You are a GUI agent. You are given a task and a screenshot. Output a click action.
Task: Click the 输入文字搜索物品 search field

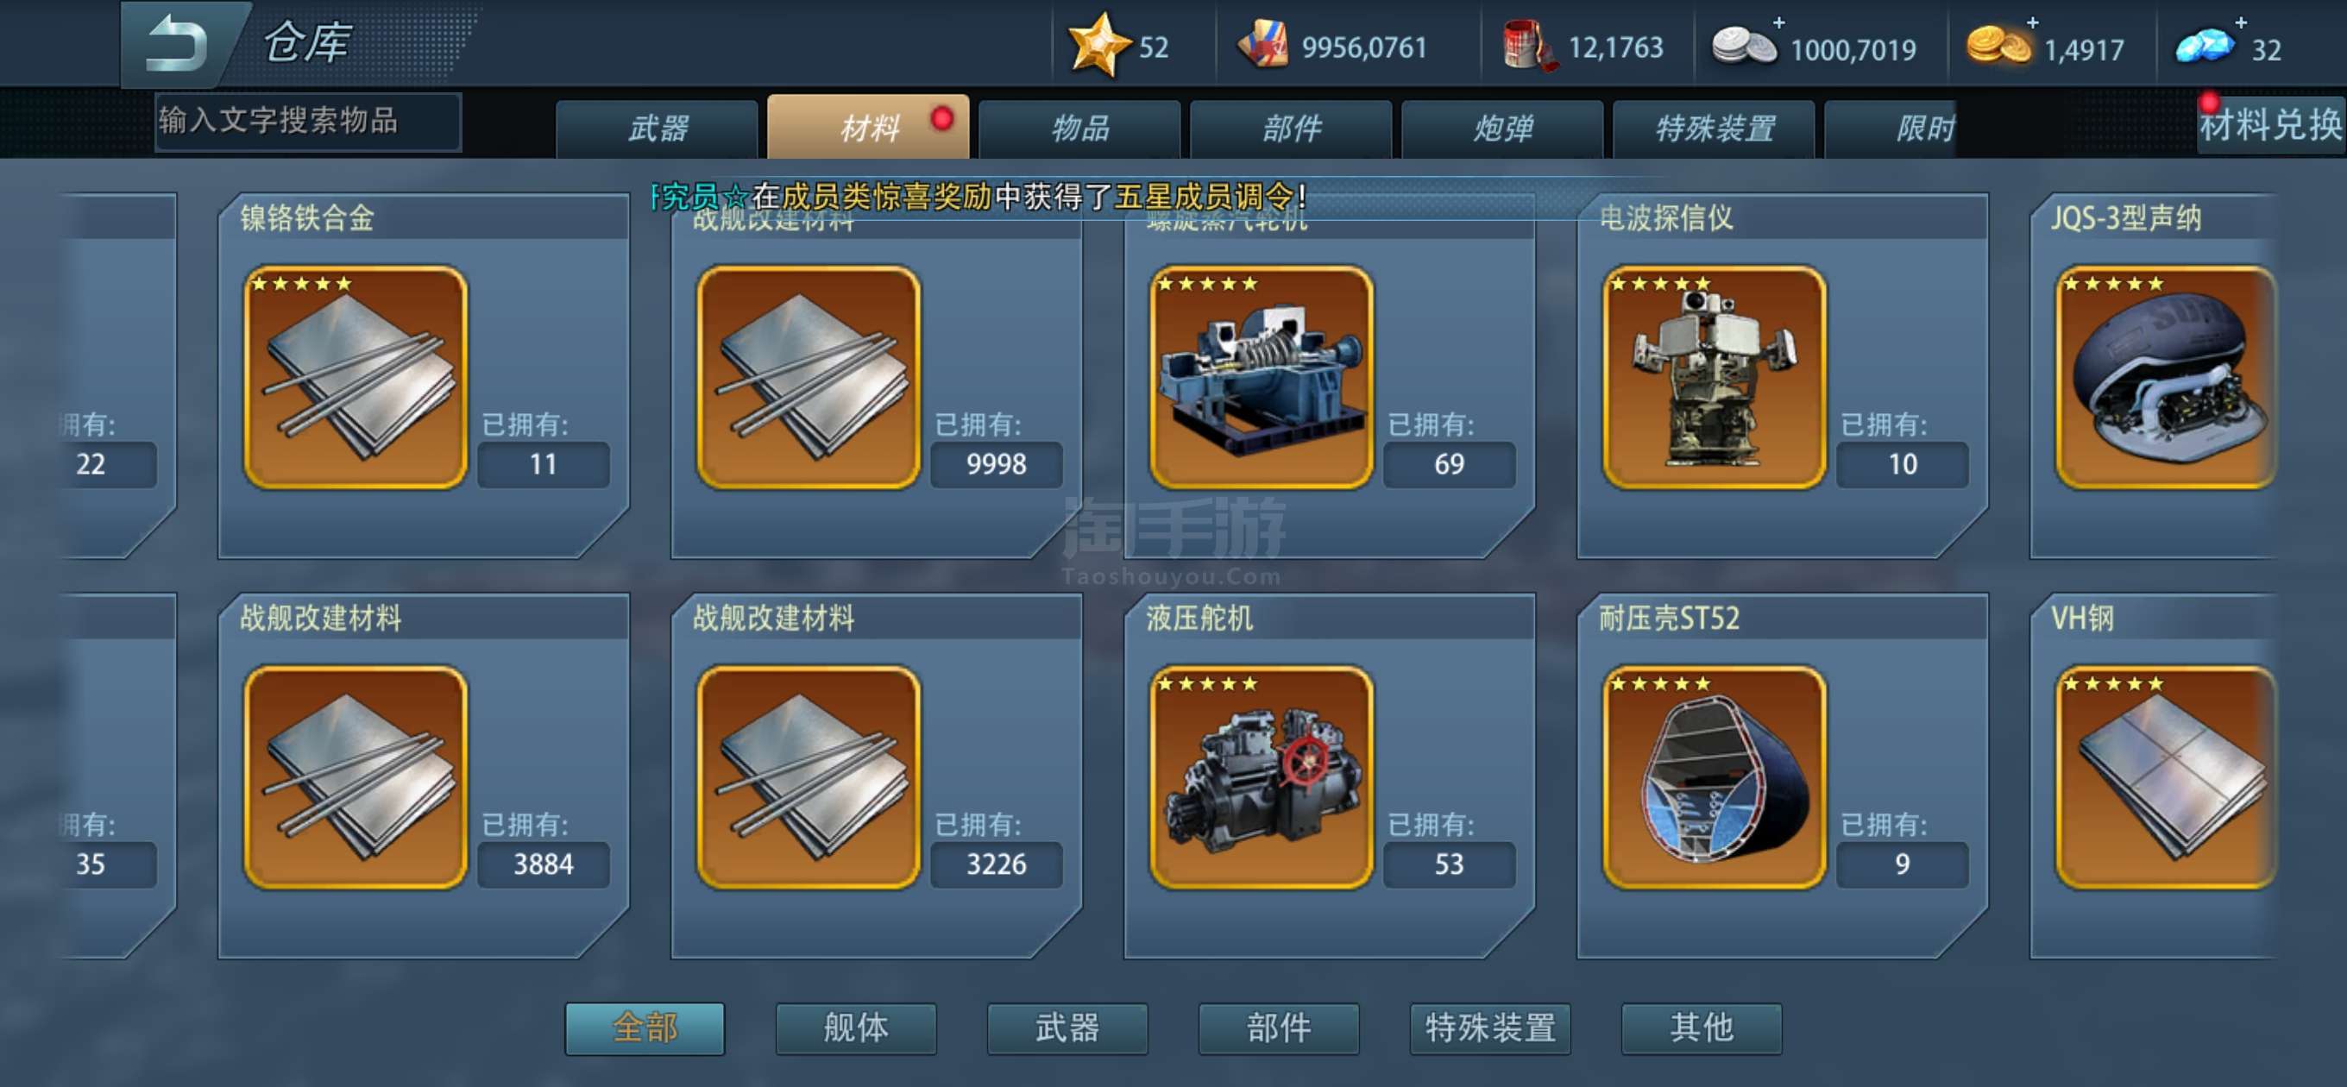coord(308,121)
